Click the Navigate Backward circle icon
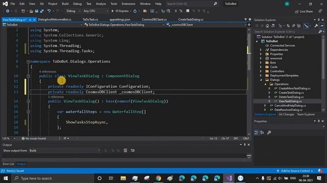The height and width of the screenshot is (183, 327). pyautogui.click(x=8, y=11)
